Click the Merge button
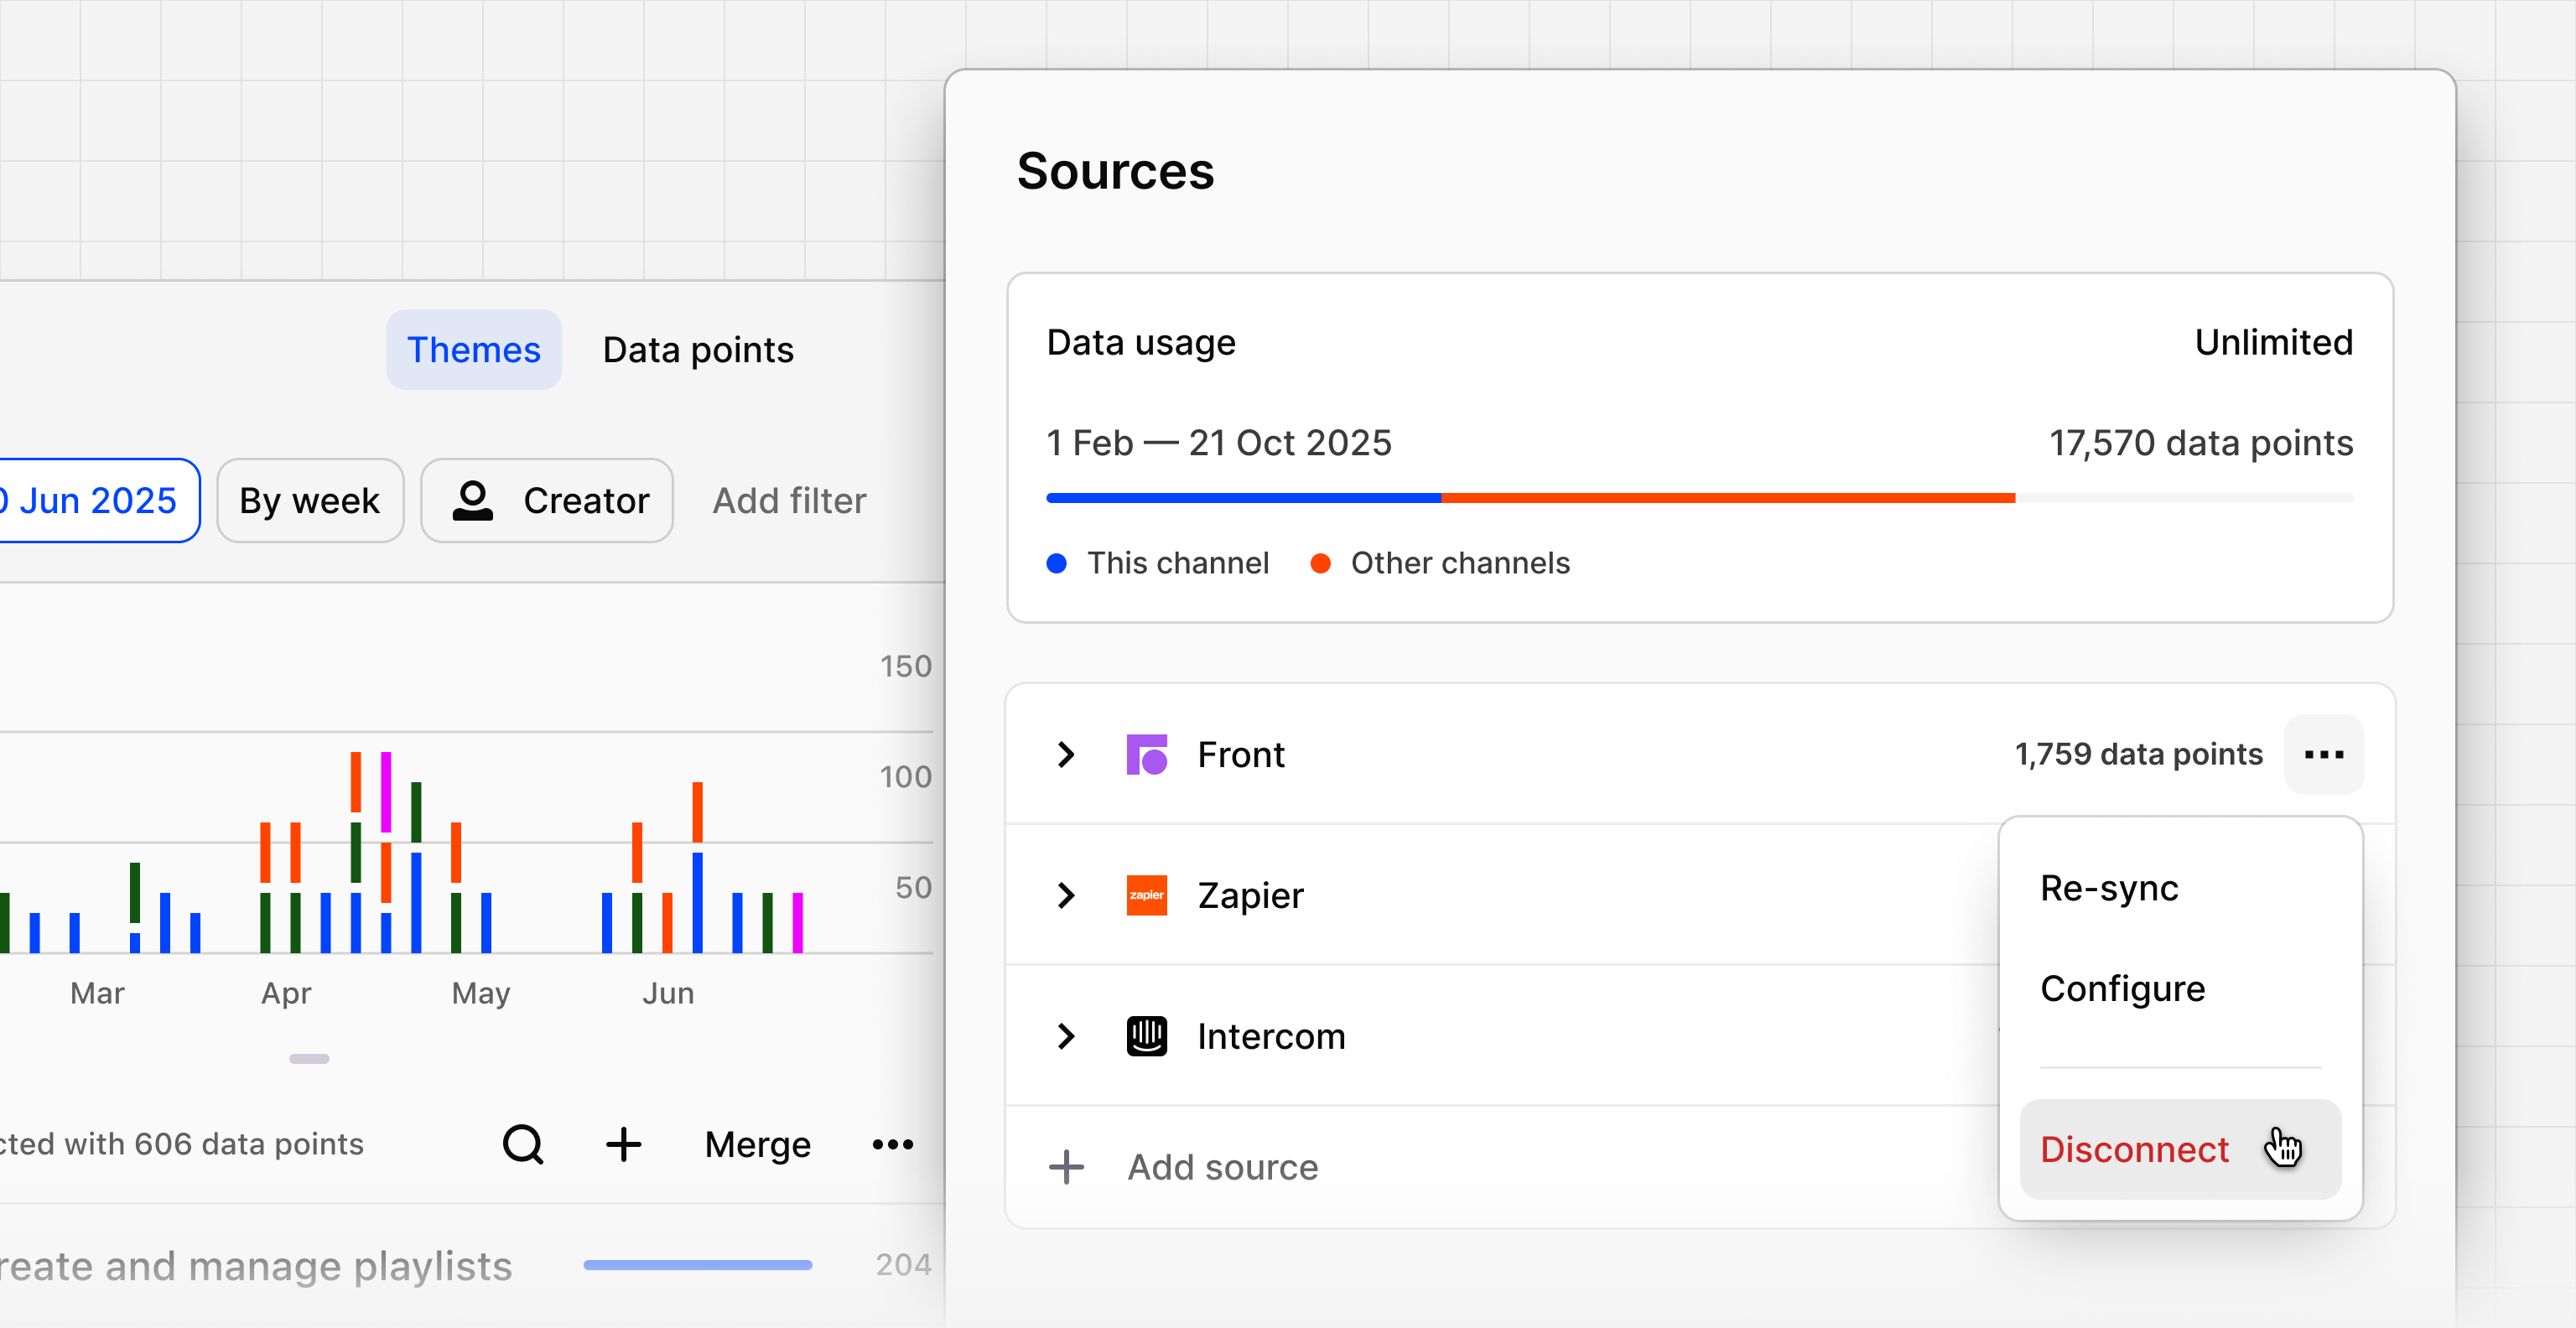This screenshot has width=2576, height=1328. coord(757,1144)
